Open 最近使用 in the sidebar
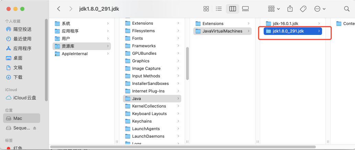The height and width of the screenshot is (150, 355). pyautogui.click(x=22, y=39)
